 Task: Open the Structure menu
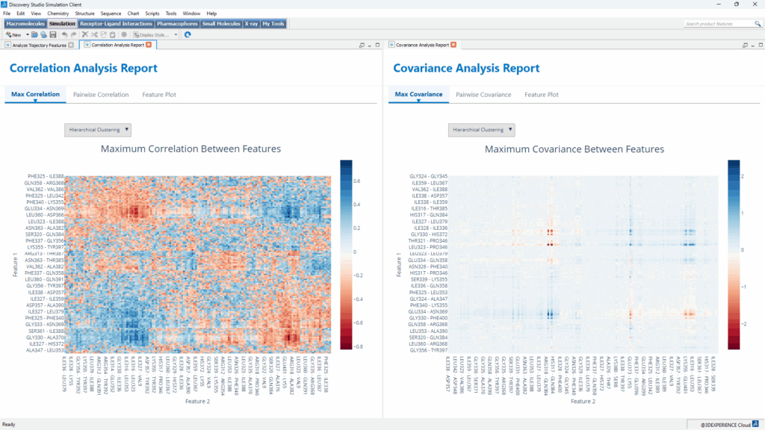pos(85,13)
